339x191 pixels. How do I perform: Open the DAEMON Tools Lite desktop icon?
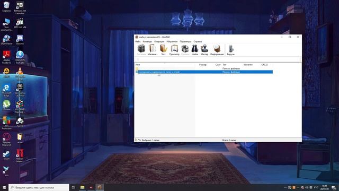pyautogui.click(x=20, y=57)
